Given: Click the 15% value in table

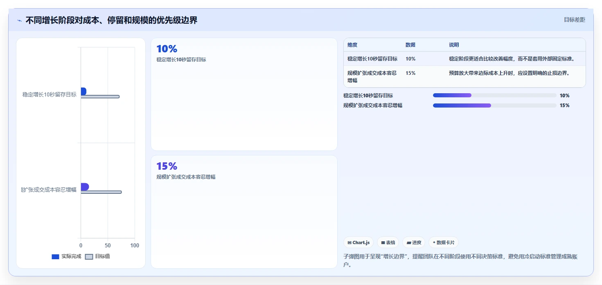Looking at the screenshot, I should [410, 73].
